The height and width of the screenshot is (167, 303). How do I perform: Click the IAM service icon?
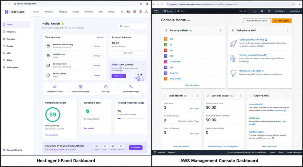click(166, 50)
